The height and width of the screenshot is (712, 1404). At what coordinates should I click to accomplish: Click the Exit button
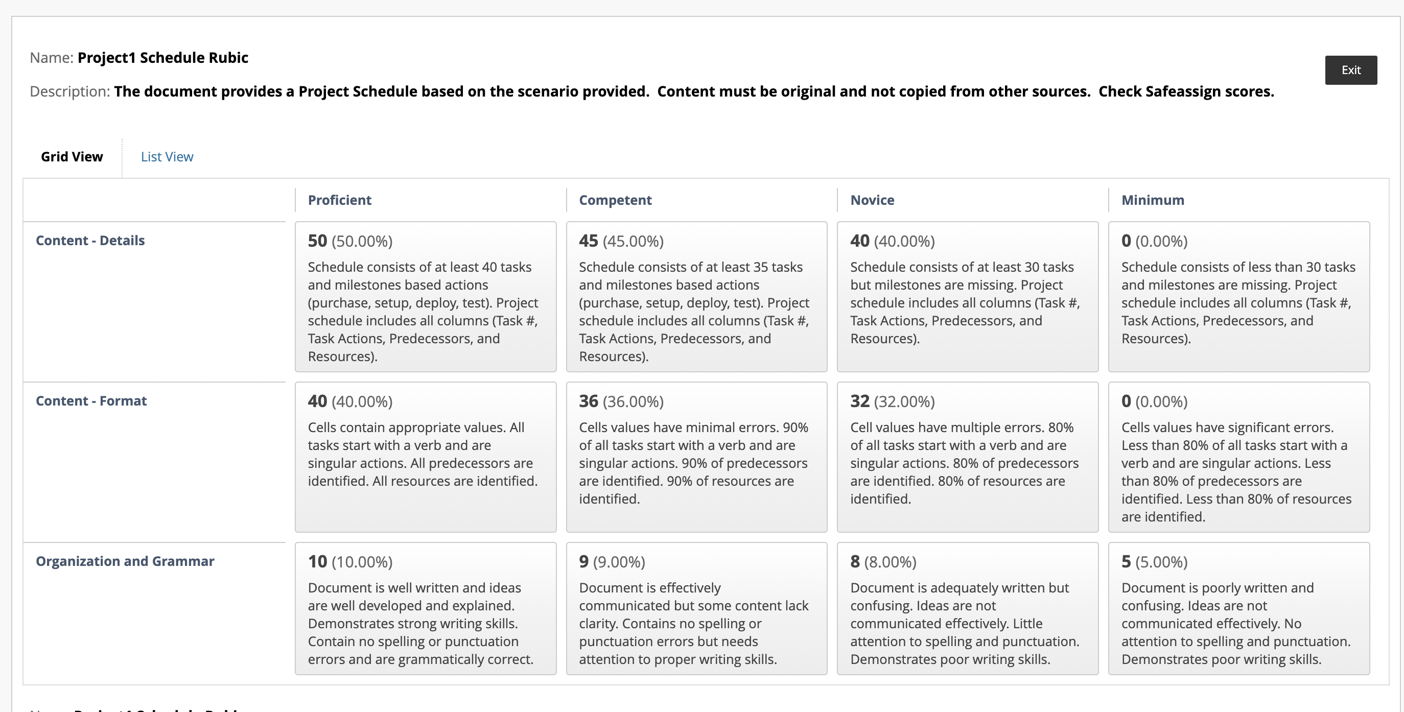click(1350, 70)
